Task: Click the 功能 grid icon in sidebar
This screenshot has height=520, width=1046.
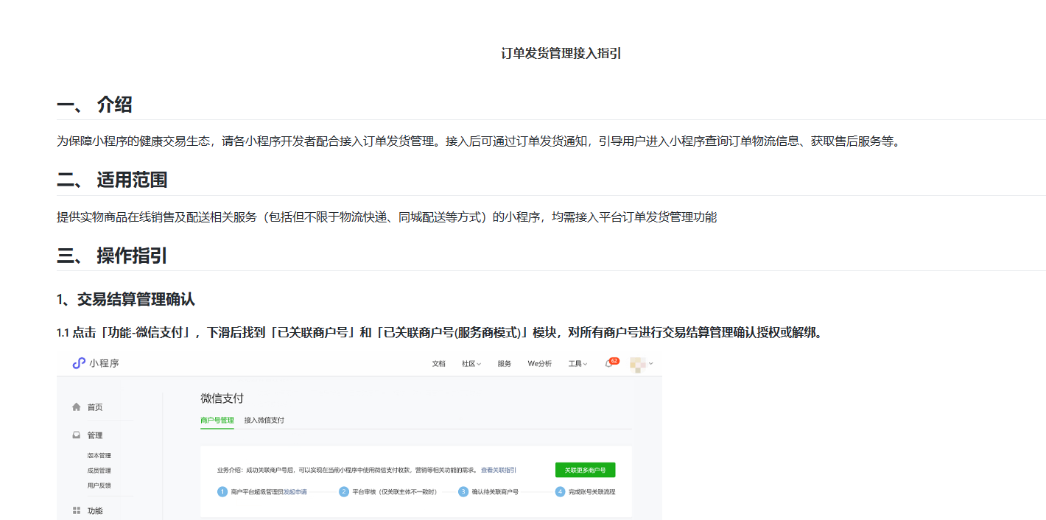Action: pyautogui.click(x=76, y=510)
